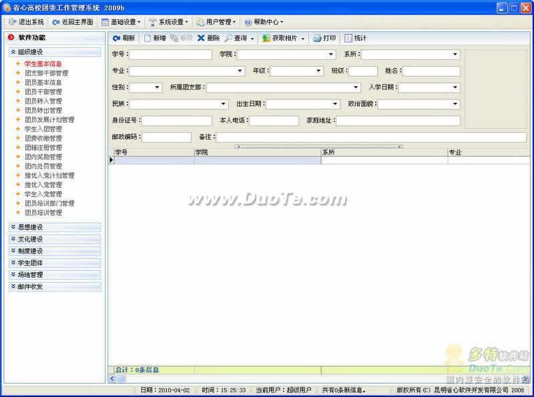The image size is (534, 397).
Task: Open the 学院 dropdown list
Action: point(332,55)
